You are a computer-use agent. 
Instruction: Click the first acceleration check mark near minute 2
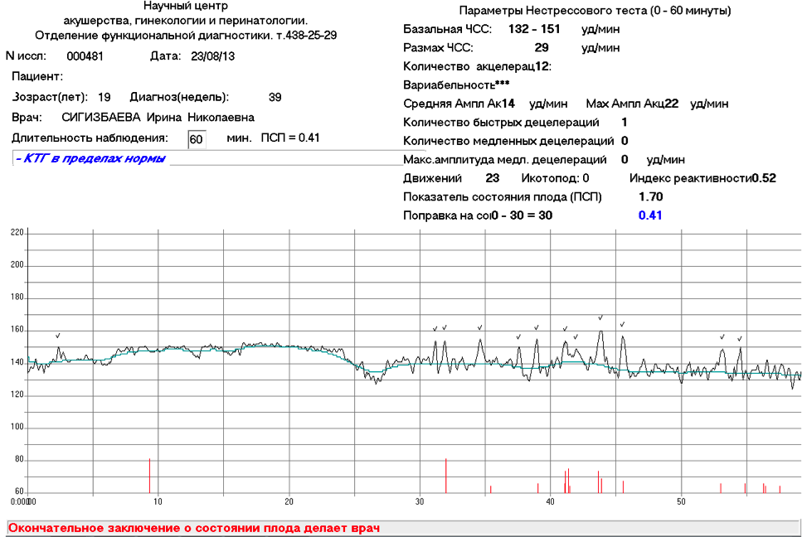coord(57,336)
